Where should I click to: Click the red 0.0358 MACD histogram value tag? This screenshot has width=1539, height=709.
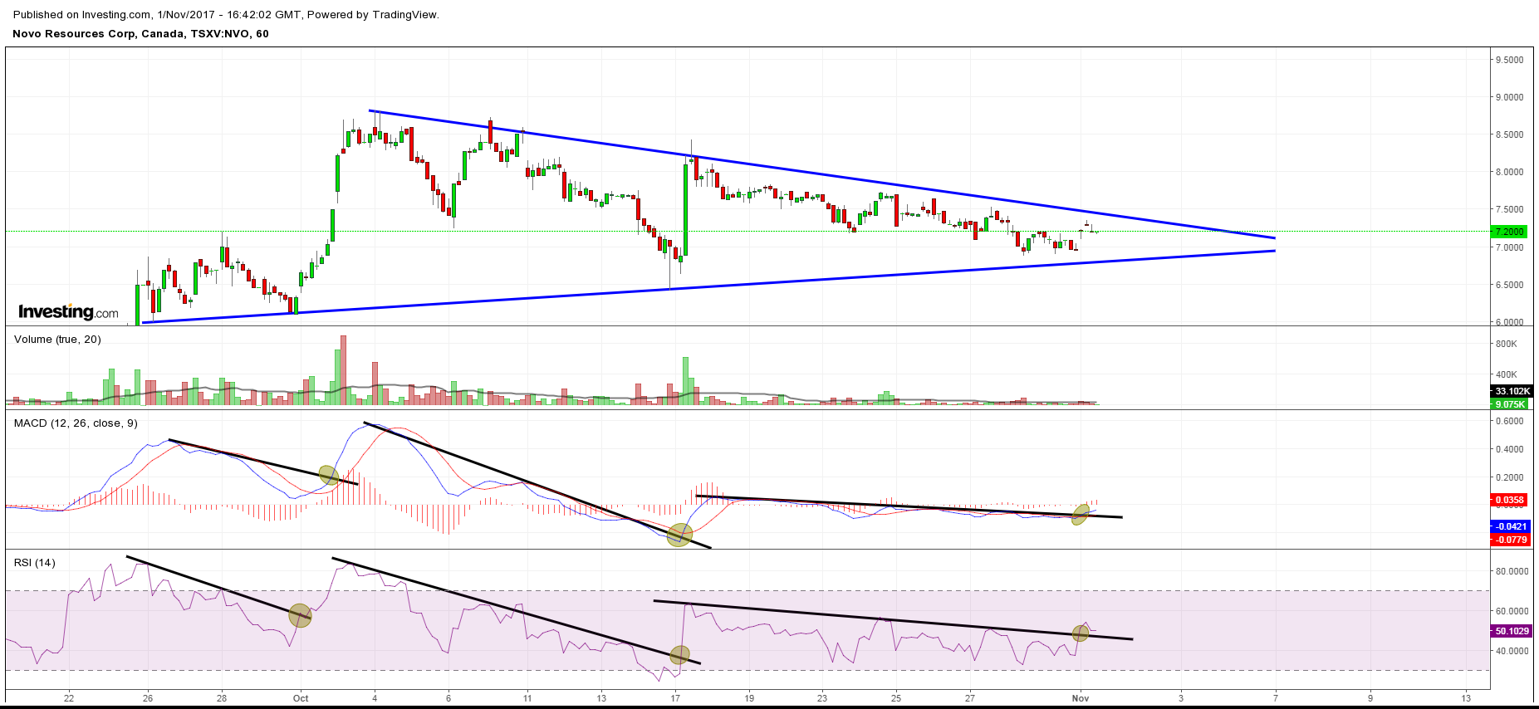(1510, 500)
